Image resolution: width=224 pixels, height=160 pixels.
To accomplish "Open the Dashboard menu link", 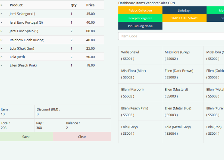I will point(127,3).
